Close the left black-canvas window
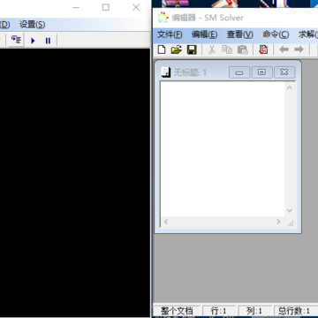 click(136, 8)
